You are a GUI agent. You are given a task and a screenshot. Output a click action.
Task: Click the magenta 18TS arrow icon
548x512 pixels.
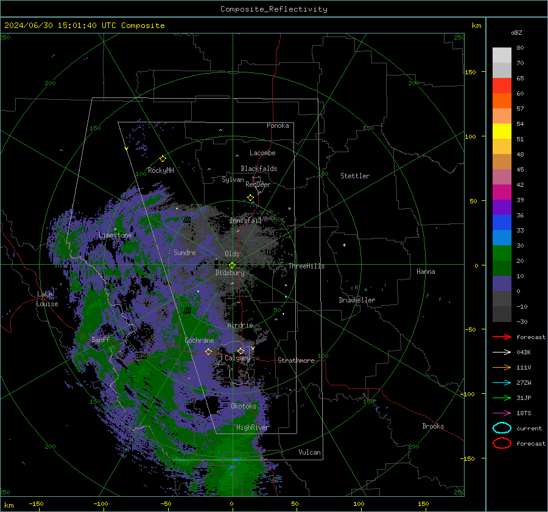(x=502, y=413)
